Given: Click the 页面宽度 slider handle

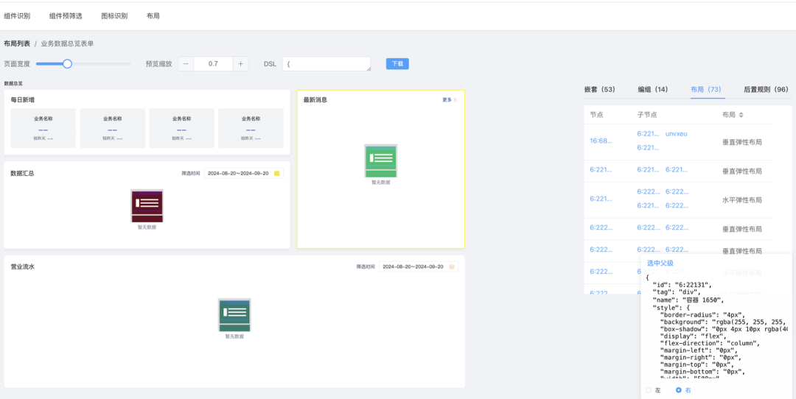Looking at the screenshot, I should 67,64.
